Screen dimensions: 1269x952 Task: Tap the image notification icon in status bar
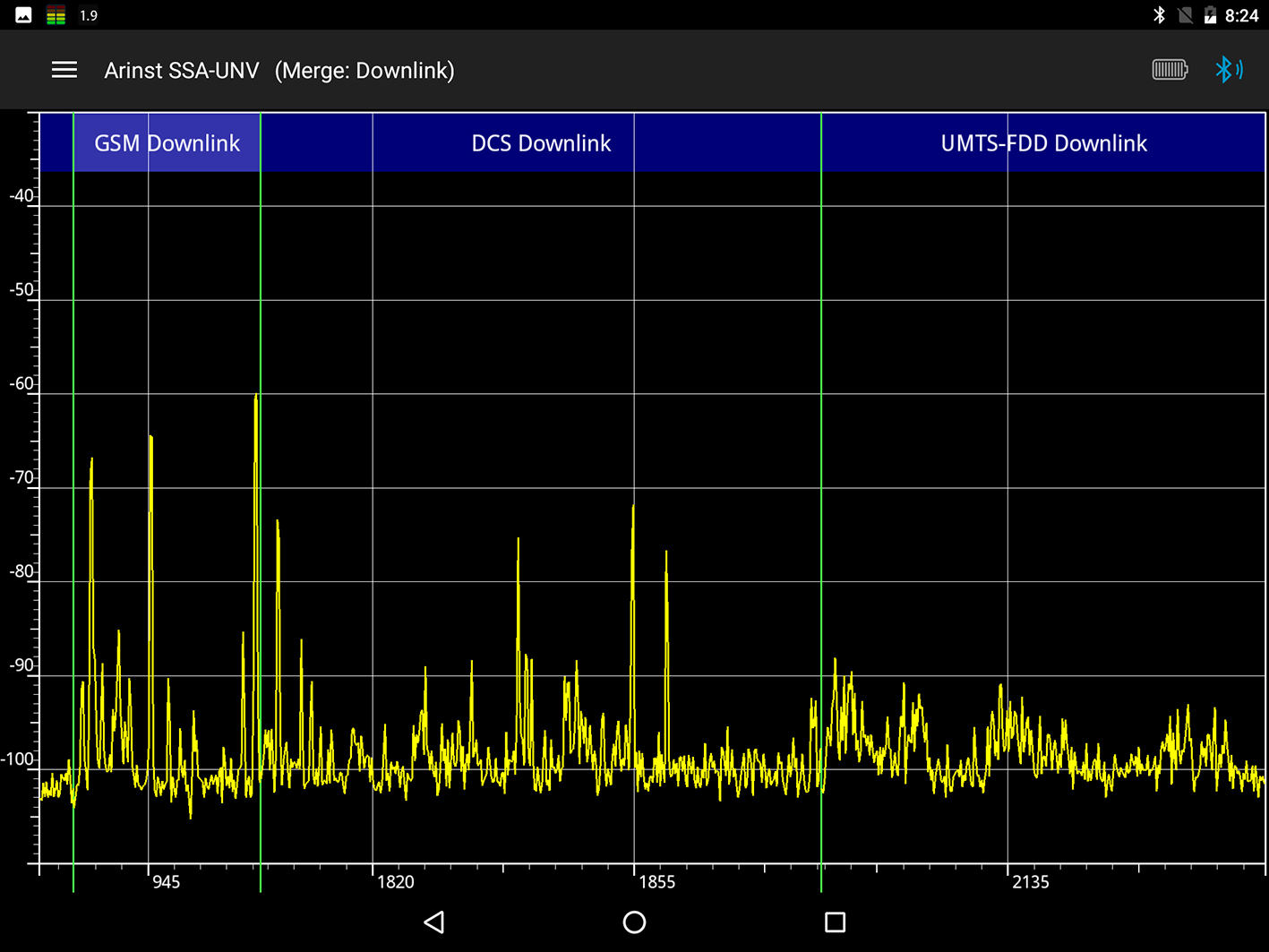(x=24, y=15)
